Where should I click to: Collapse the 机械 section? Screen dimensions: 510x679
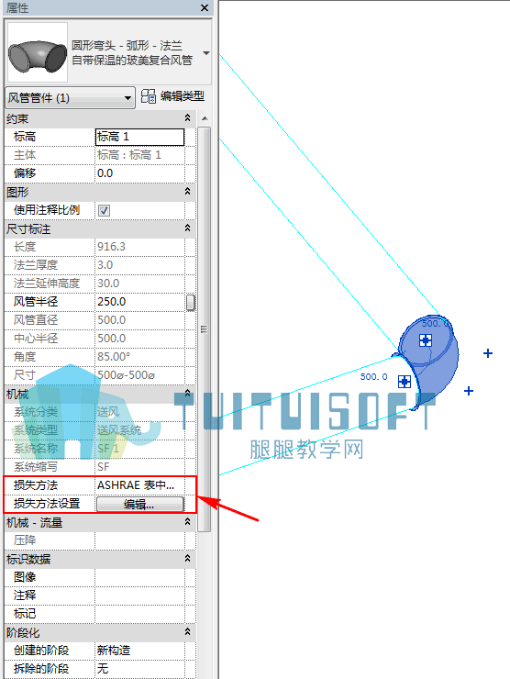pyautogui.click(x=187, y=394)
